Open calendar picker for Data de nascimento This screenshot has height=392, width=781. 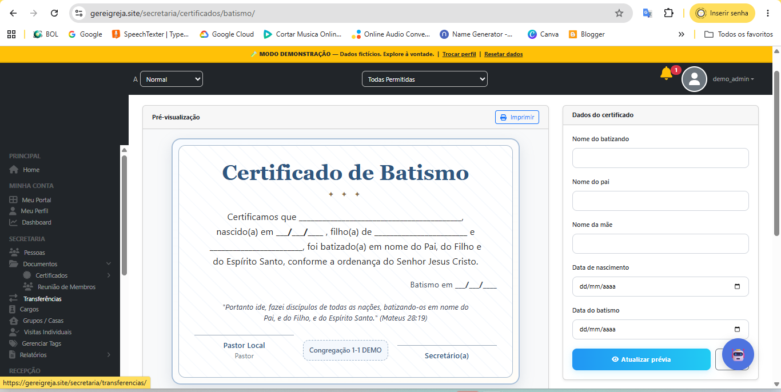tap(737, 287)
